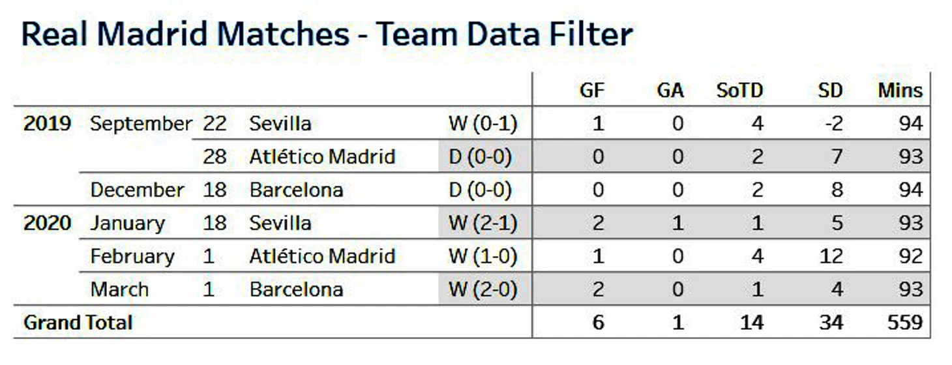Select the W (2-0) result for Barcelona
The width and height of the screenshot is (952, 365).
pos(483,289)
